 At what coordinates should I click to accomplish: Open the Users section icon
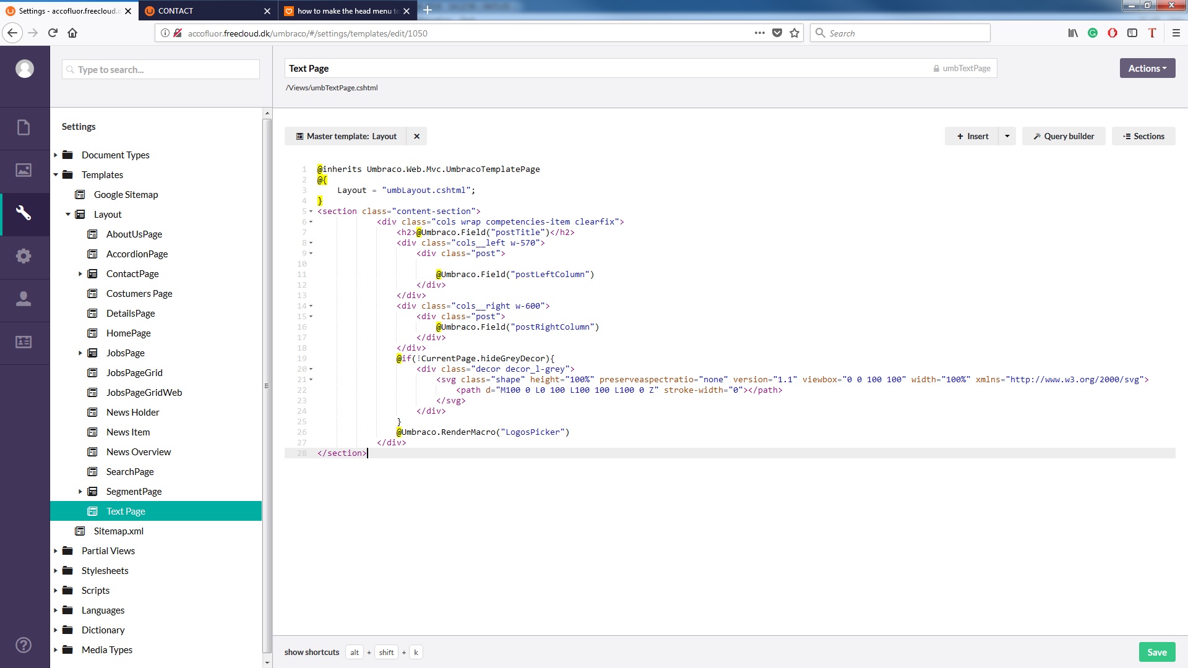24,299
